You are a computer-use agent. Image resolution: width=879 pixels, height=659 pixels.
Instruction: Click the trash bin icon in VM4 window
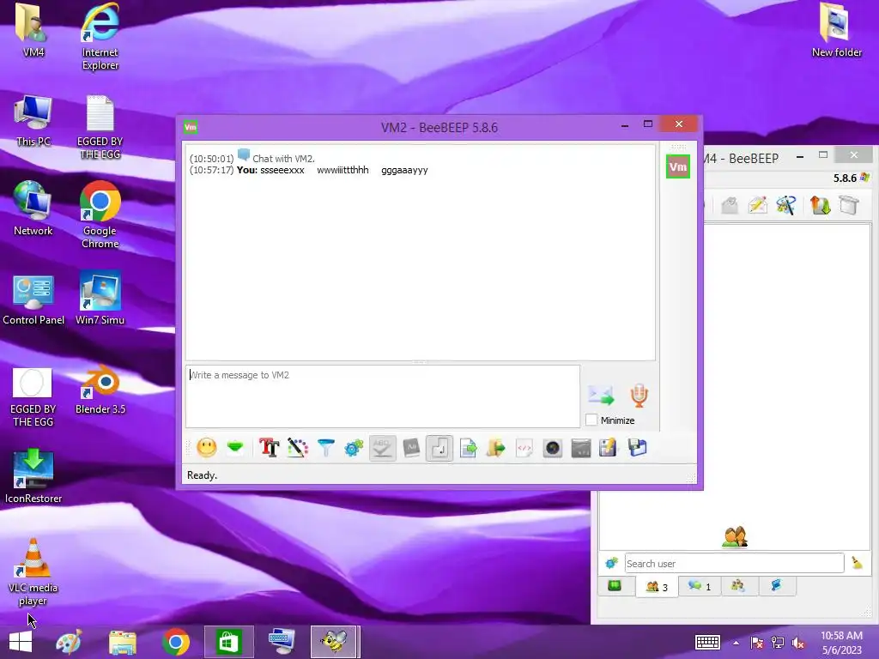[849, 205]
